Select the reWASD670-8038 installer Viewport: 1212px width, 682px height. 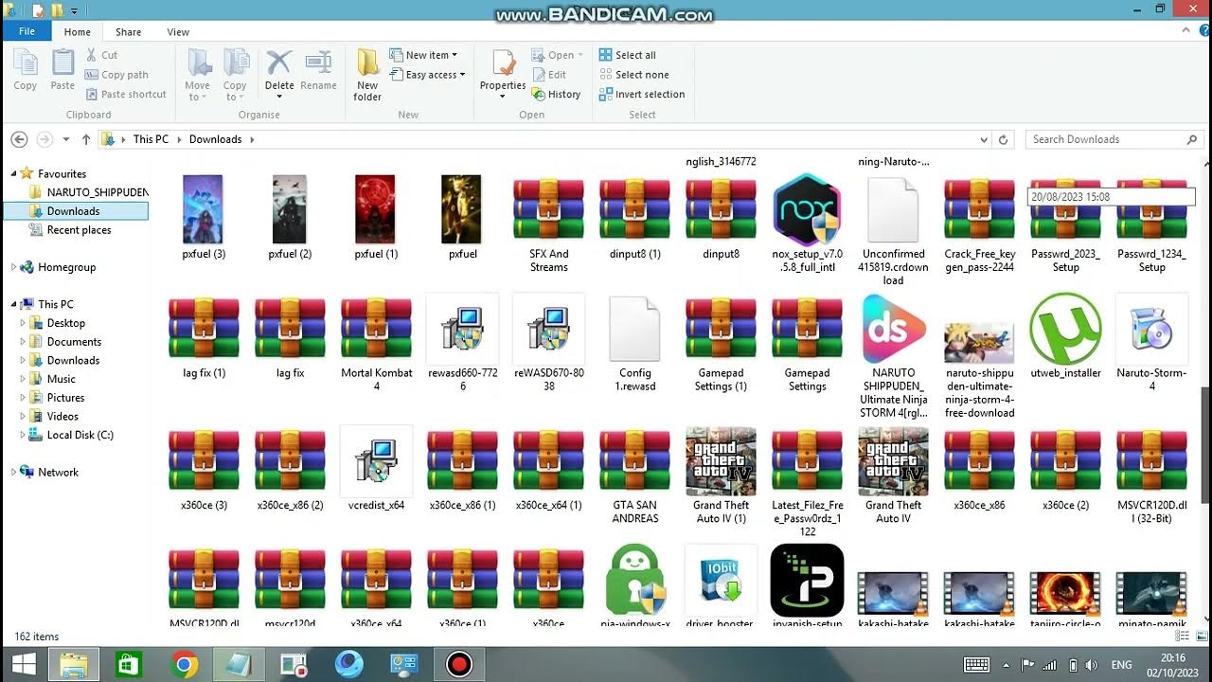[x=548, y=342]
